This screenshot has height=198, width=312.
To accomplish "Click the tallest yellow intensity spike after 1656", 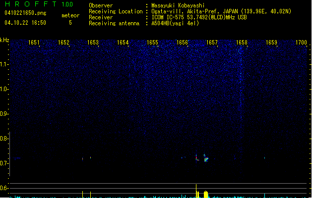I will [196, 191].
